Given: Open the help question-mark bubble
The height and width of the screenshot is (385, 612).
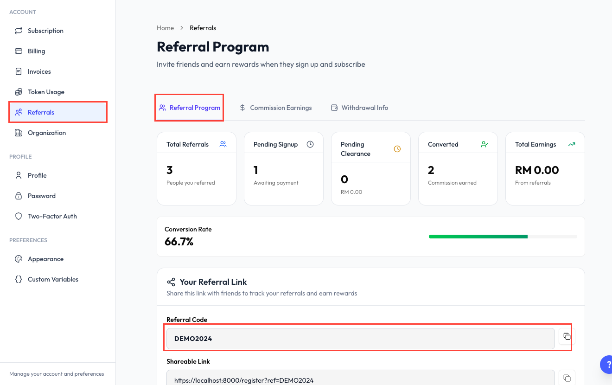Looking at the screenshot, I should tap(606, 365).
